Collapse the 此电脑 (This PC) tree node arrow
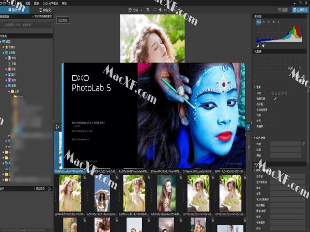This screenshot has height=232, width=310. 3,53
